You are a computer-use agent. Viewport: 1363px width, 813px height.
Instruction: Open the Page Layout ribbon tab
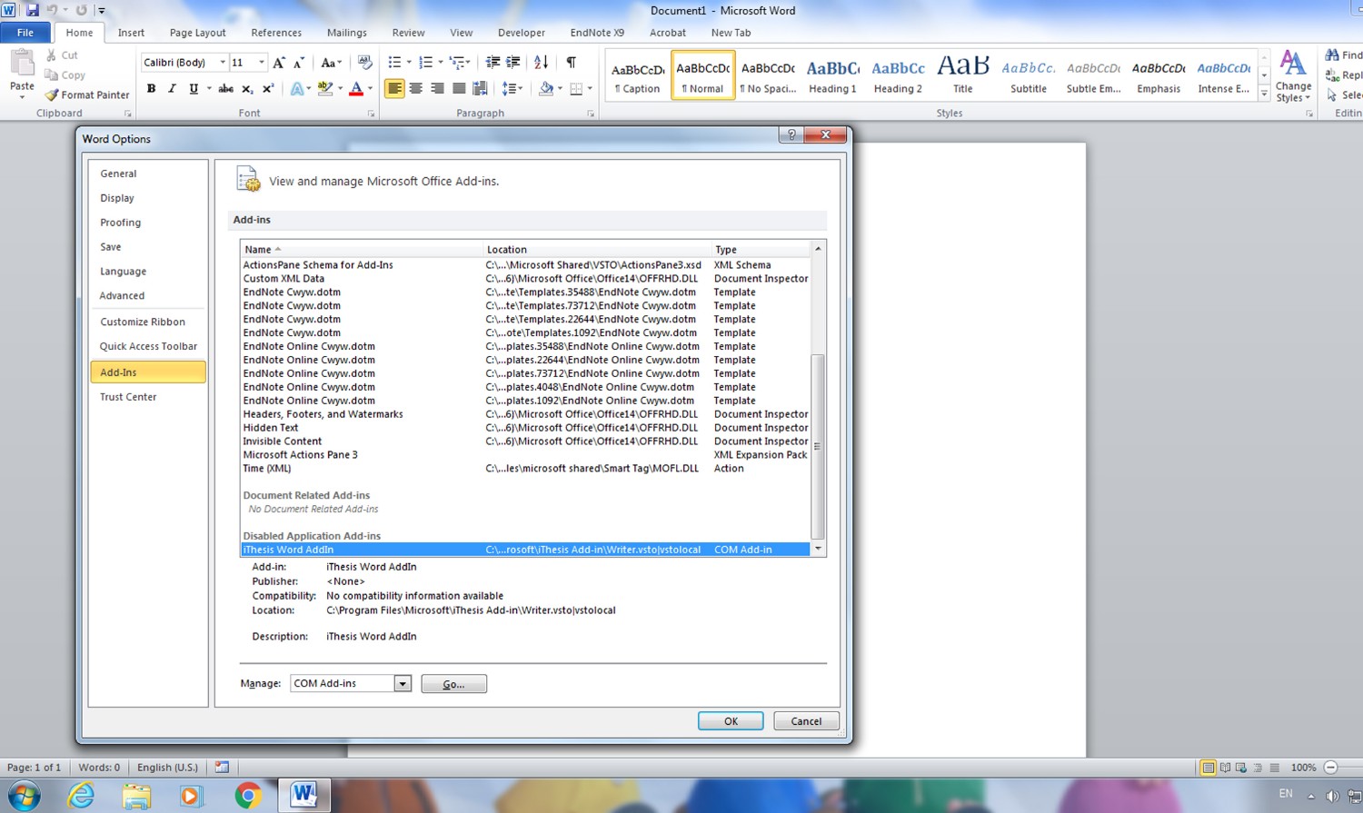tap(197, 33)
